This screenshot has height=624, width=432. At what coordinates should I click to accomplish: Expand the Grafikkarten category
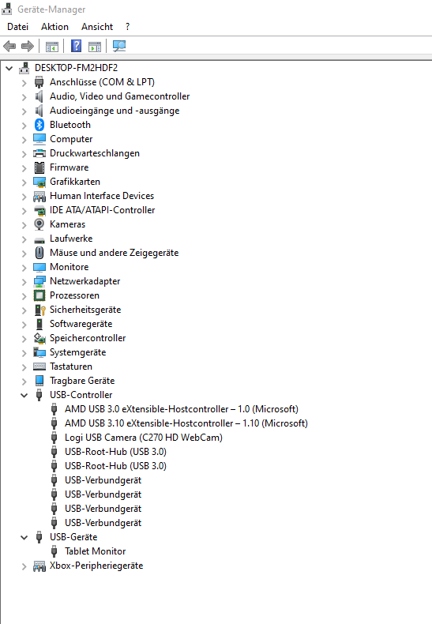(x=24, y=182)
